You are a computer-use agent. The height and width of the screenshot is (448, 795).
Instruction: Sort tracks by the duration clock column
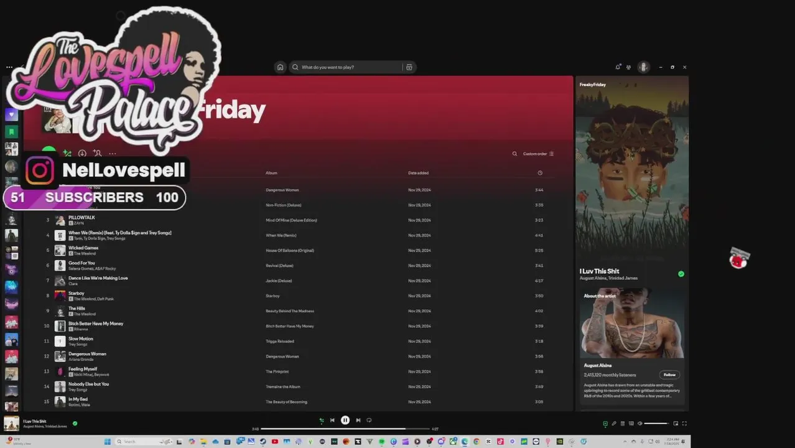click(539, 173)
